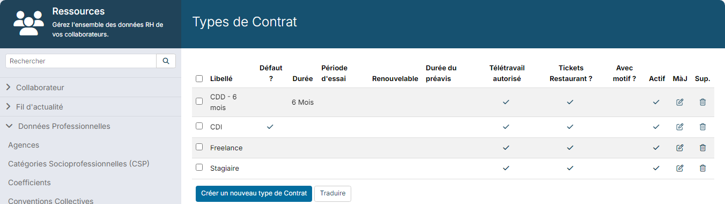Click Télétravail autorisé checkmark for CDD - 6 mois

pyautogui.click(x=506, y=102)
